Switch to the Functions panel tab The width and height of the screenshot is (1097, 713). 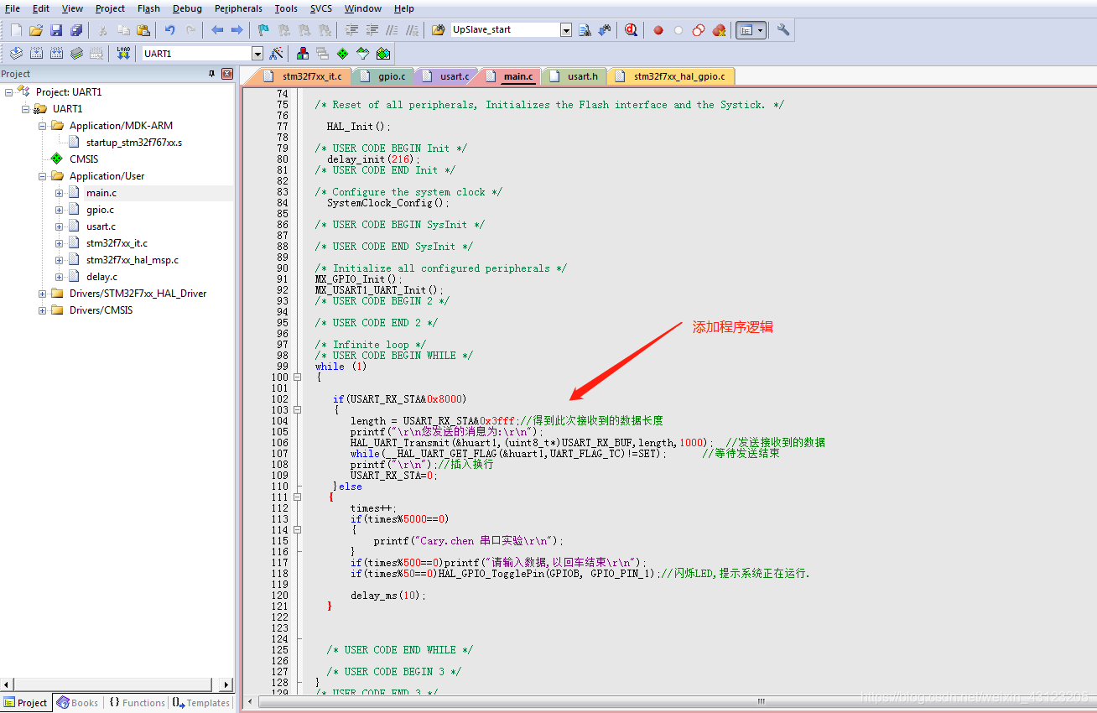(x=137, y=703)
